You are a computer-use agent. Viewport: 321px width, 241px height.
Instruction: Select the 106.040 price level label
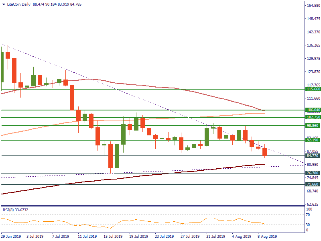point(313,110)
